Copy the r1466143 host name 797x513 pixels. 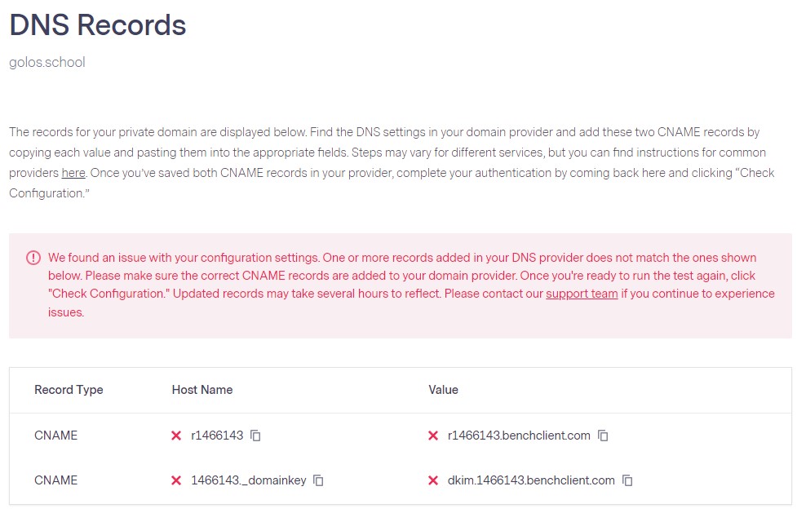tap(255, 436)
